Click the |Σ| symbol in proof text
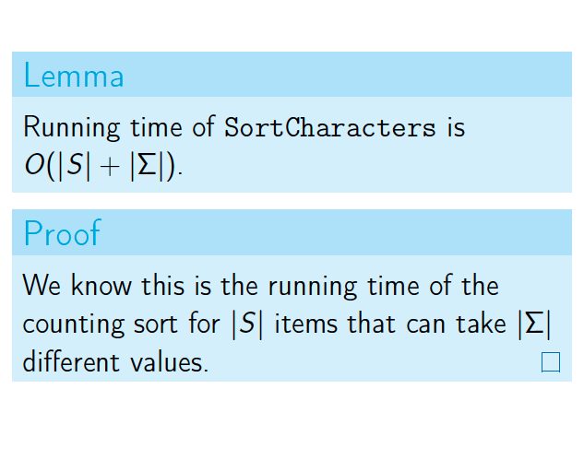 [534, 324]
